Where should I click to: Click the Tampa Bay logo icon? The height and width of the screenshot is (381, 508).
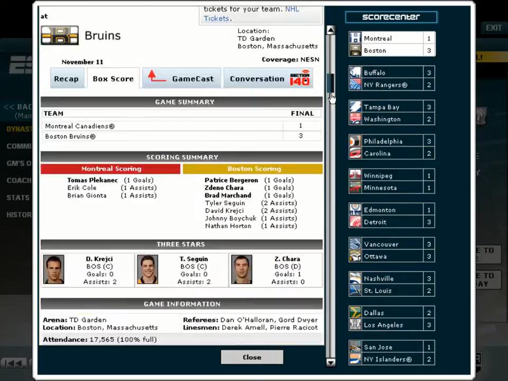(355, 107)
